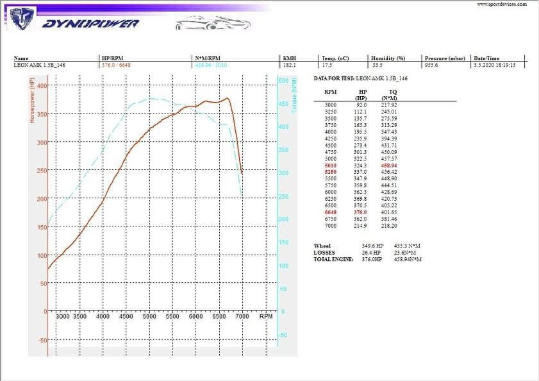This screenshot has width=539, height=381.
Task: Click the Horsepower (HP) axis label
Action: [x=32, y=101]
